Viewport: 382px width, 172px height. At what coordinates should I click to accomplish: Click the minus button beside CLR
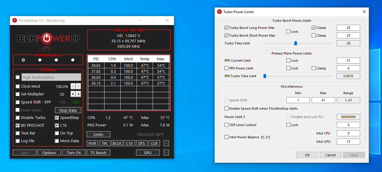167,143
